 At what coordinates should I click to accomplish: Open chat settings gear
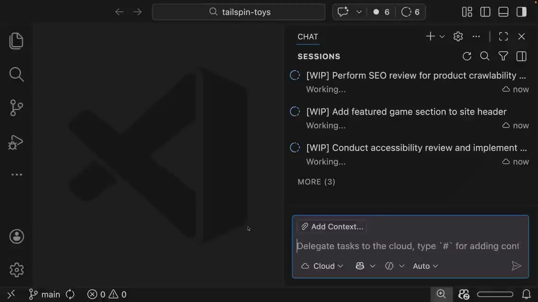[458, 36]
